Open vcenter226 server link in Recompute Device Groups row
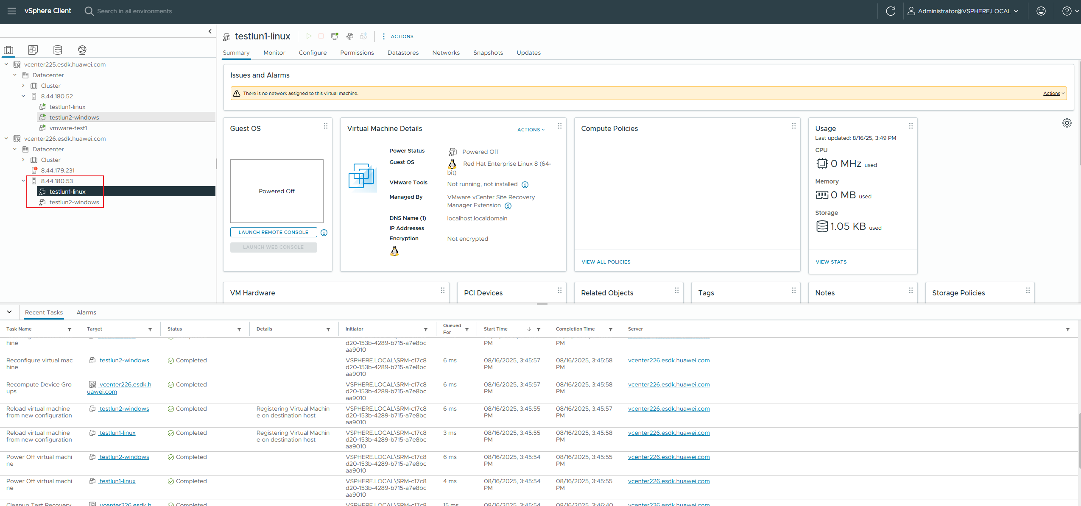Screen dimensions: 1081x506 [x=669, y=385]
